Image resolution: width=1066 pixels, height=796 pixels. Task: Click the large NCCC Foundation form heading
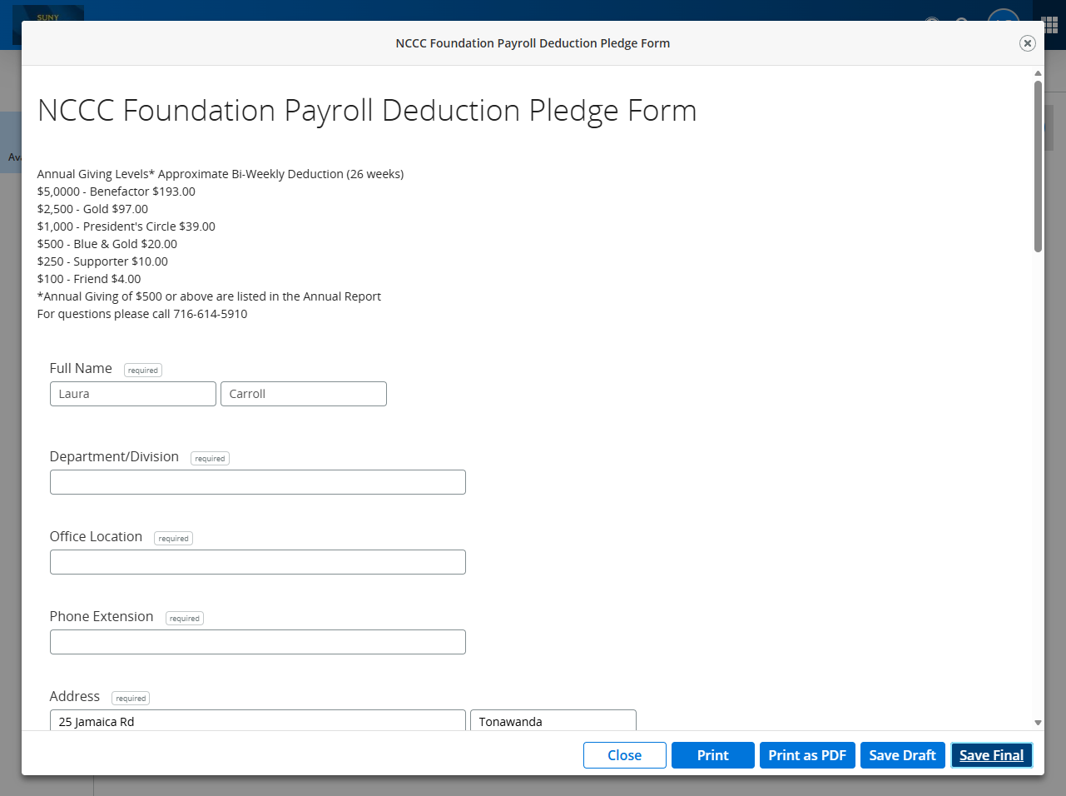pyautogui.click(x=367, y=111)
